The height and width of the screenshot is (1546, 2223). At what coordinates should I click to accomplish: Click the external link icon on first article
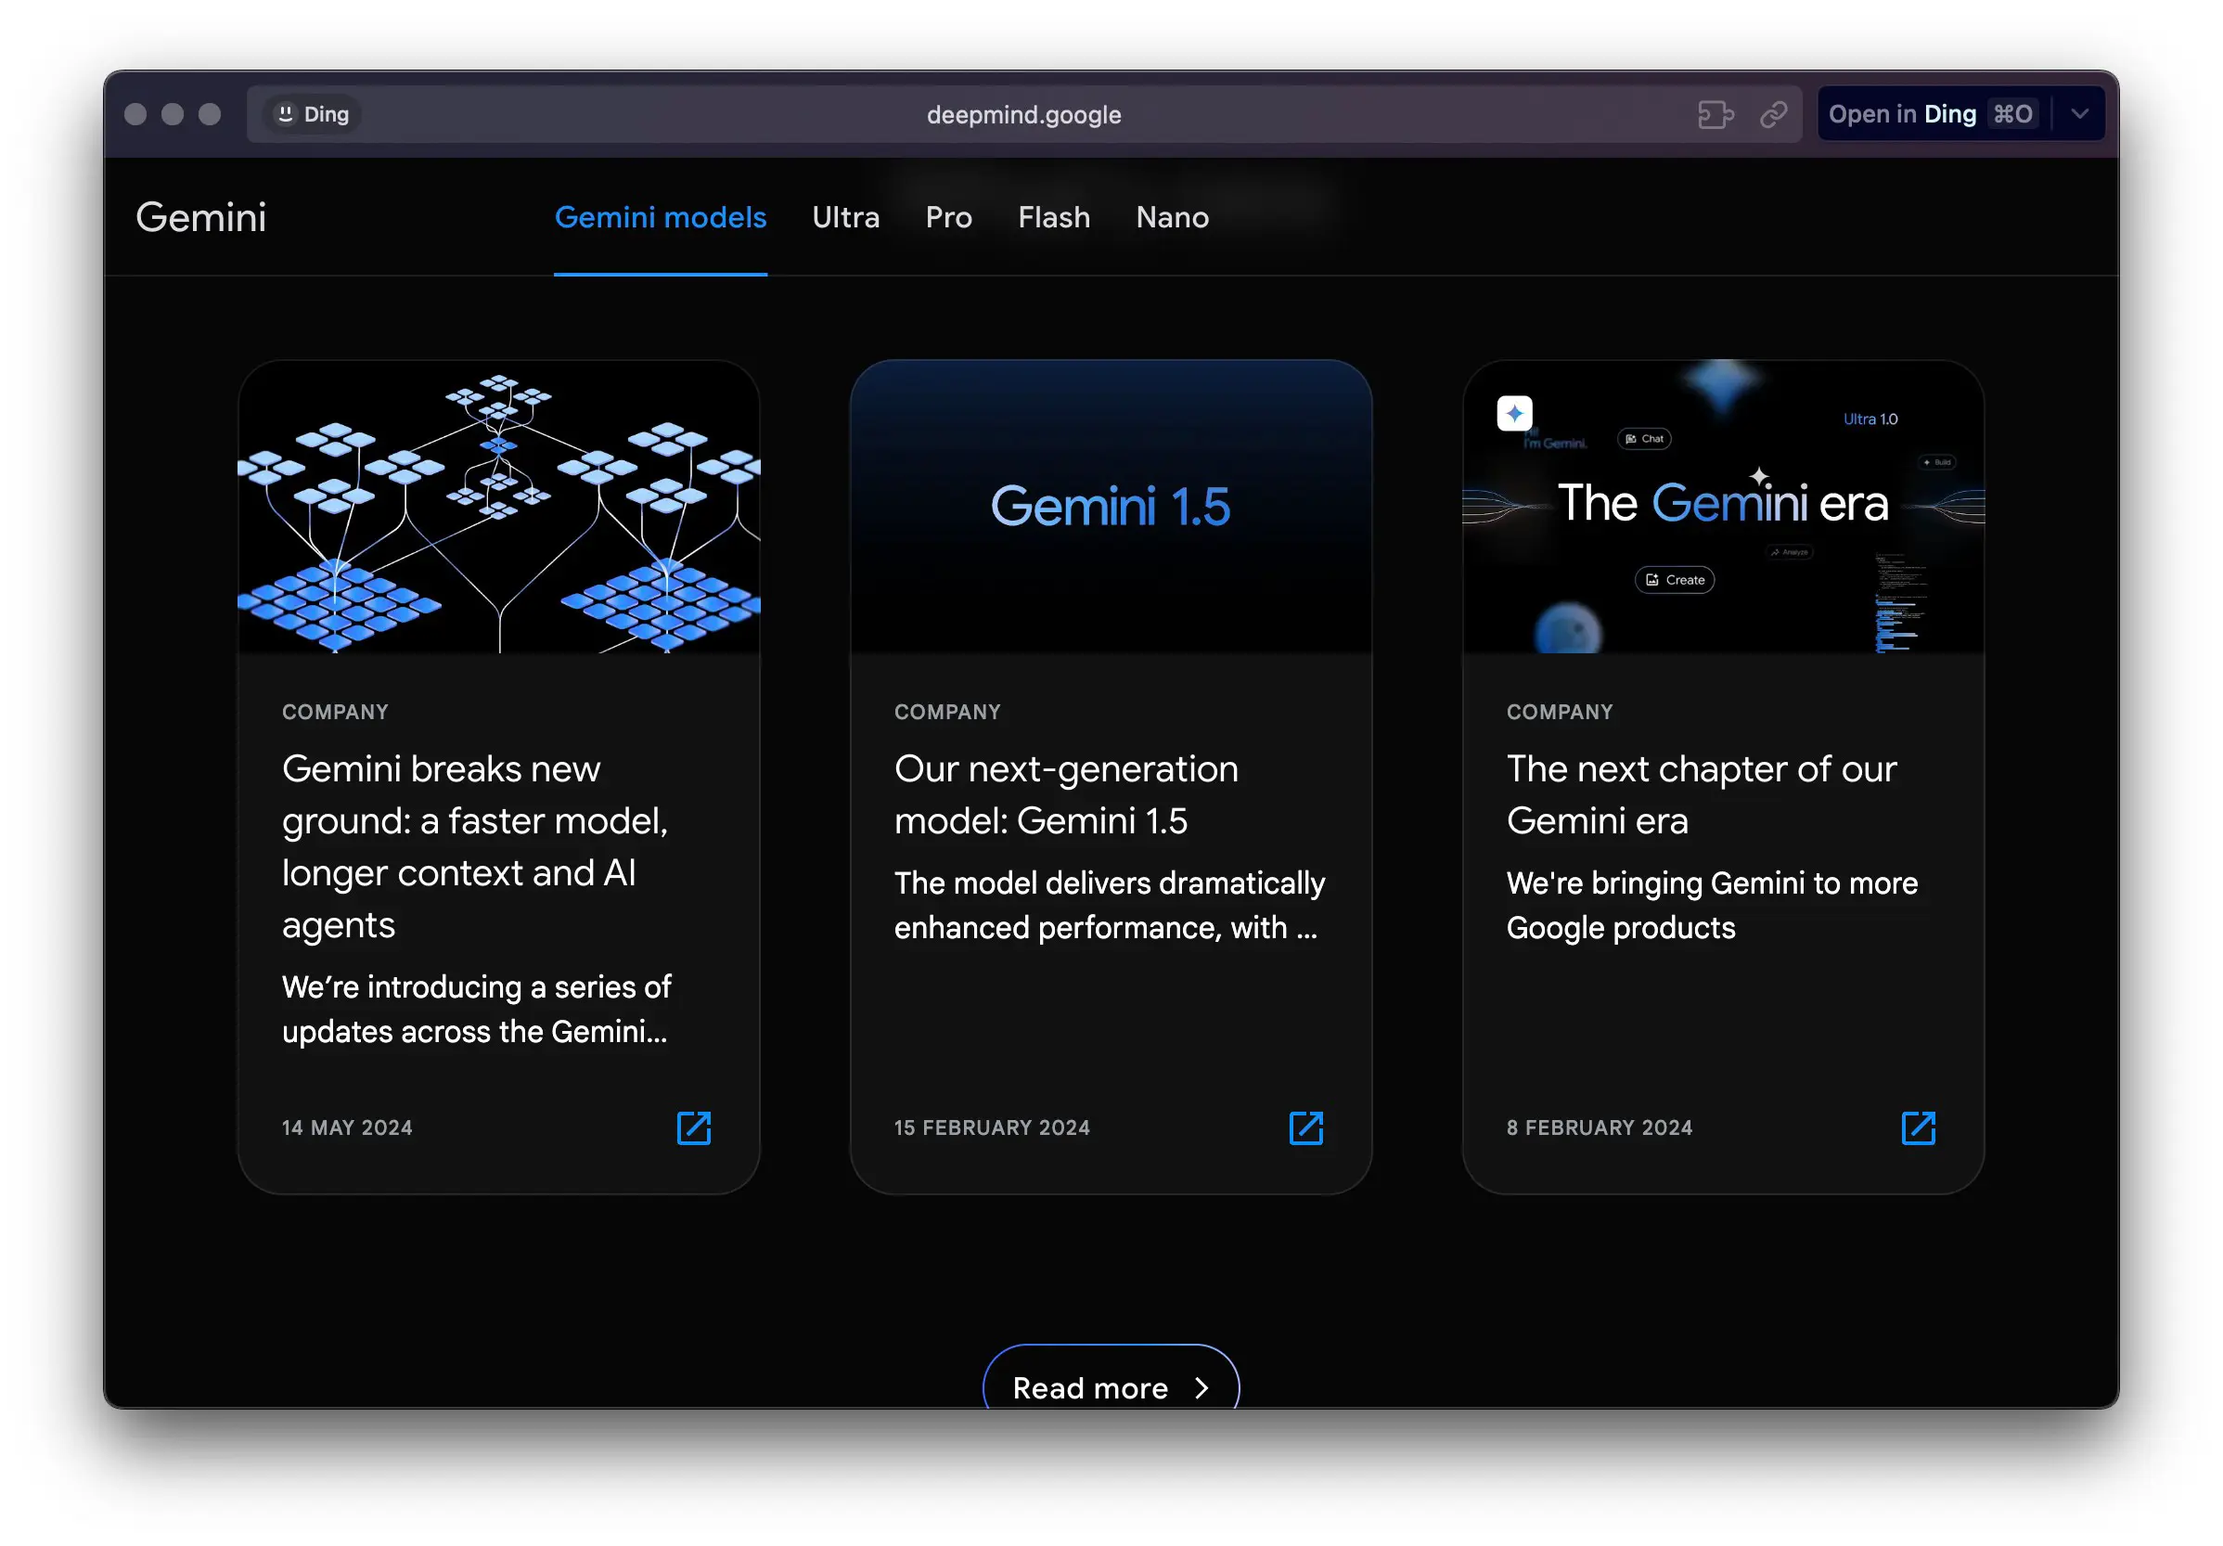point(694,1127)
